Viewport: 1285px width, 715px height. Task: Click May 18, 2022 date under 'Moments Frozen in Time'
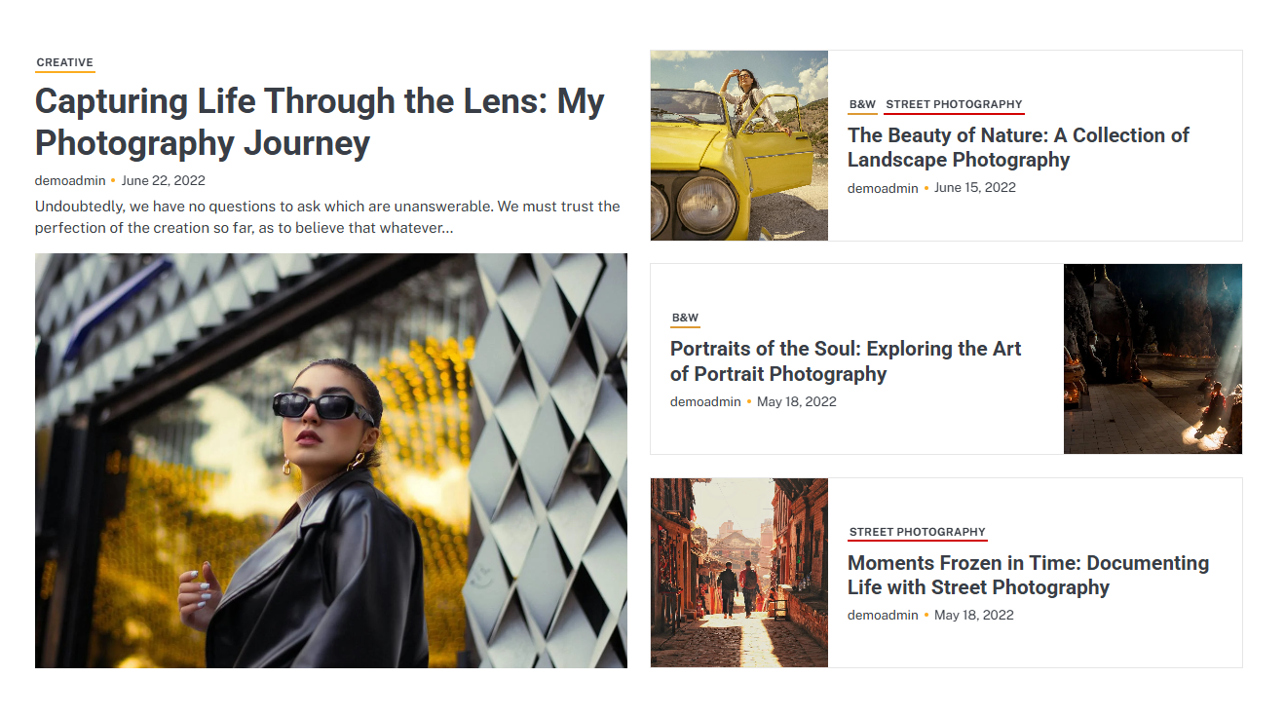(973, 615)
